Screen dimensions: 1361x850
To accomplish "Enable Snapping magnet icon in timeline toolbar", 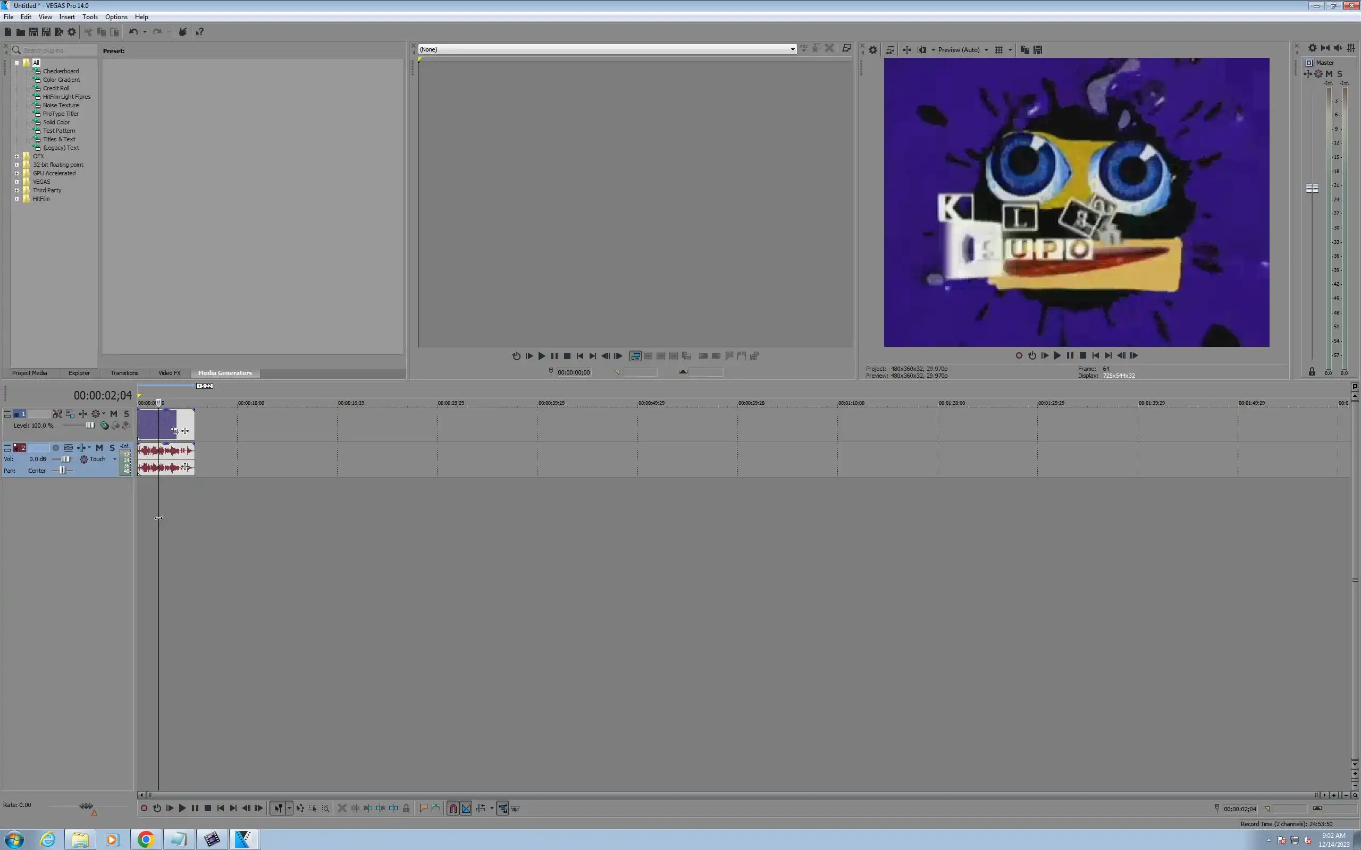I will tap(453, 809).
